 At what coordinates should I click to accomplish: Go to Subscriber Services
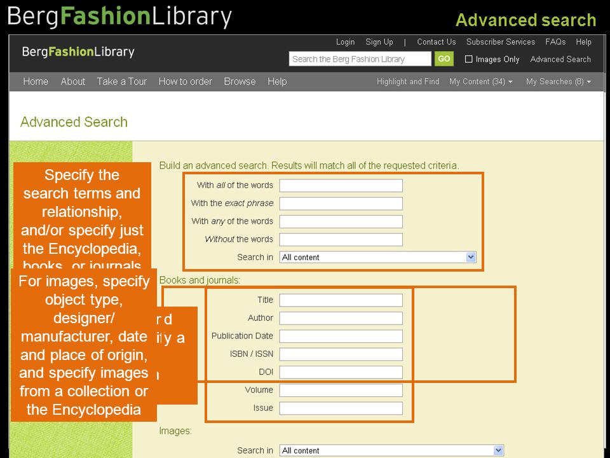pyautogui.click(x=500, y=42)
